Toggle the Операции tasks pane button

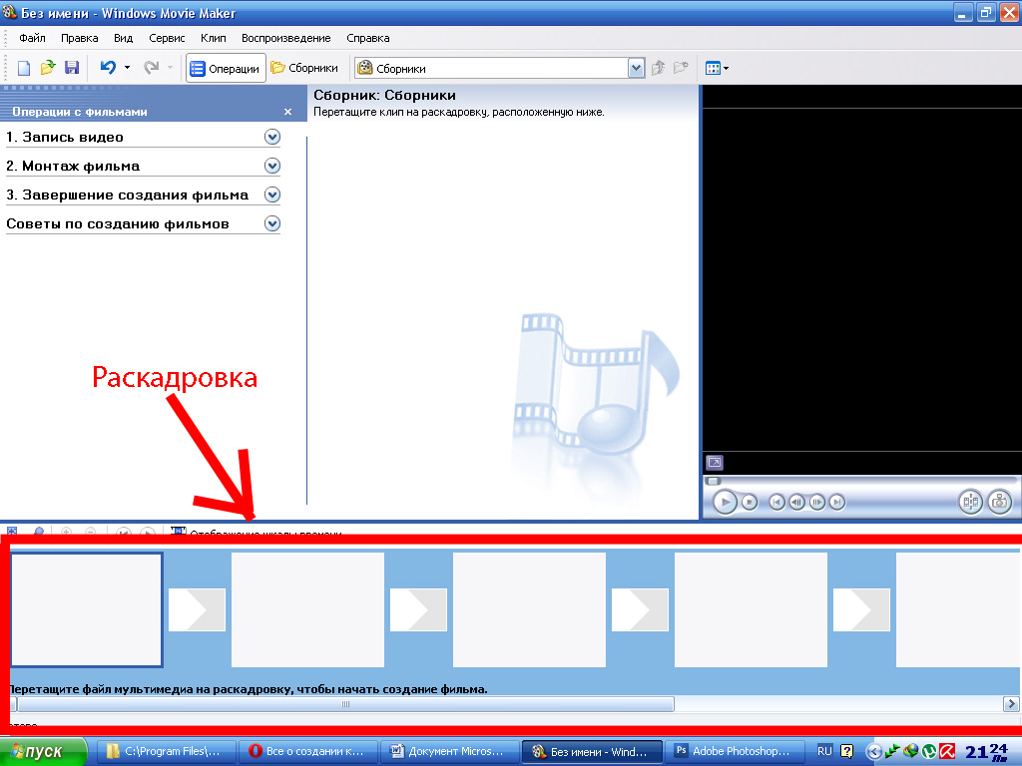226,68
